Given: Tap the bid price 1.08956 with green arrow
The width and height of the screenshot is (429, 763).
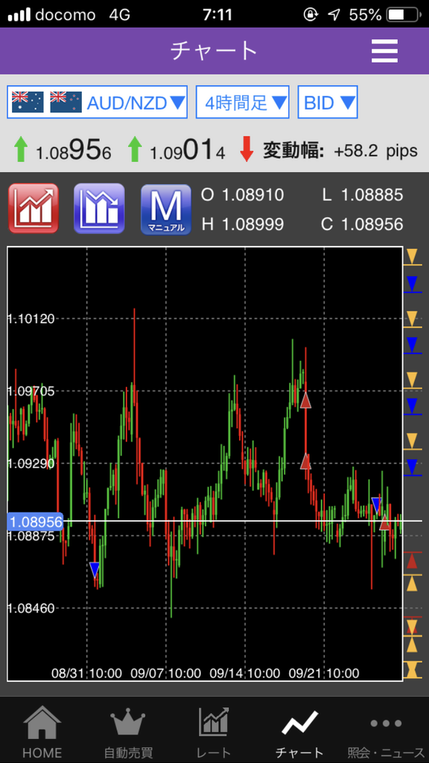Looking at the screenshot, I should [x=63, y=151].
